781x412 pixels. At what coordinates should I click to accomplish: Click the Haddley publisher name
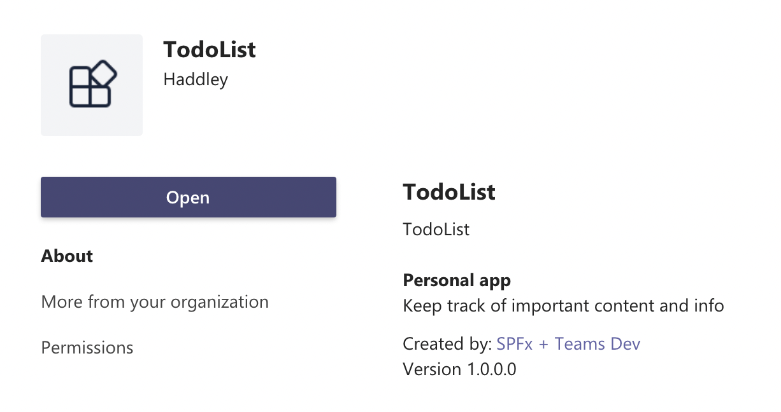click(196, 79)
